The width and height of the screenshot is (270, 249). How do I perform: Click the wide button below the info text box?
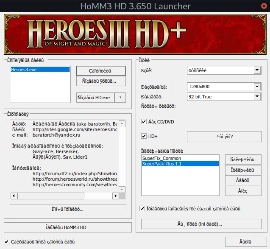68,209
